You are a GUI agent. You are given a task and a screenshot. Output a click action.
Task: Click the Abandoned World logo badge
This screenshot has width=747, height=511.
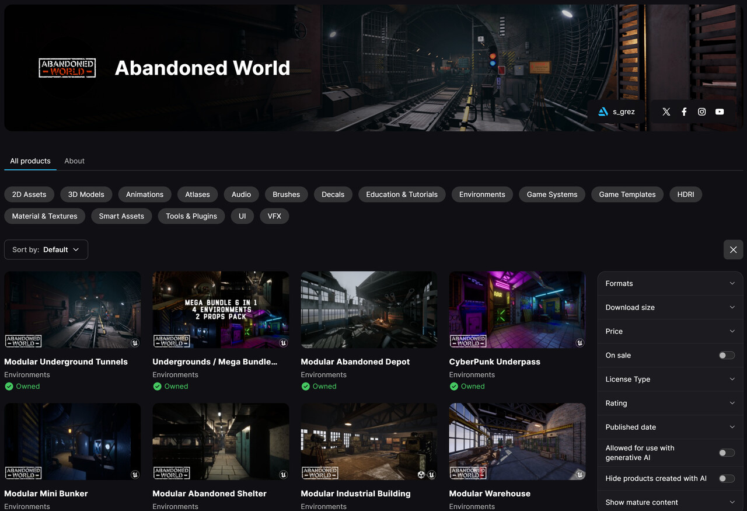67,68
